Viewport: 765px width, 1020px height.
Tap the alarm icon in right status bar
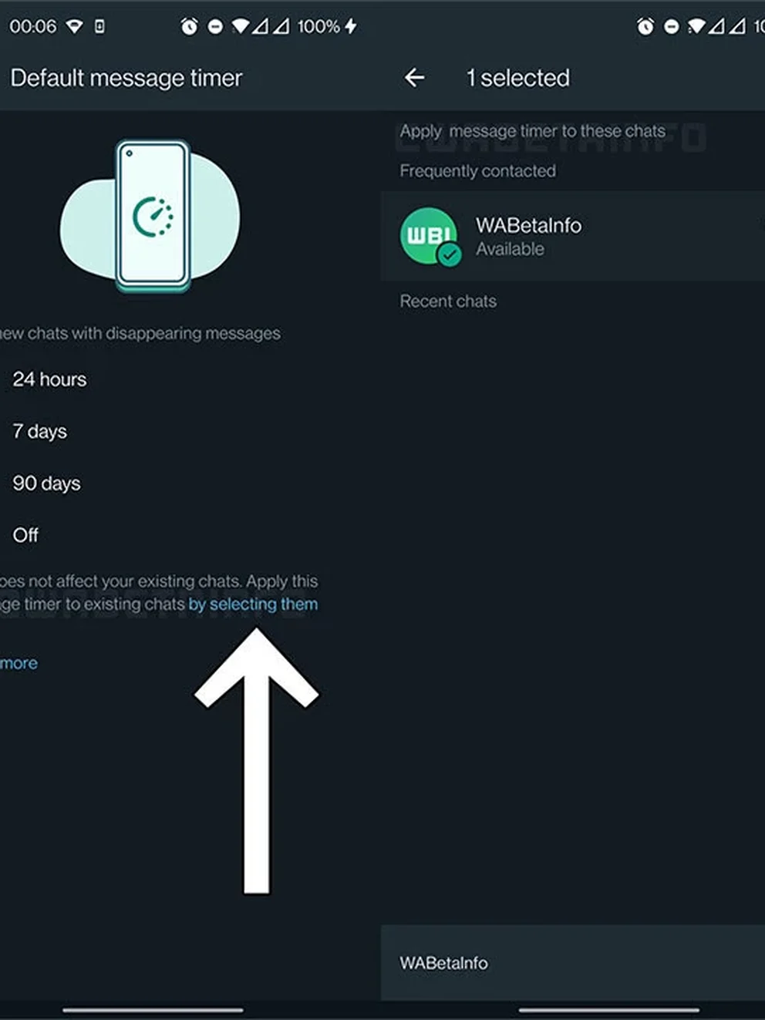point(645,26)
